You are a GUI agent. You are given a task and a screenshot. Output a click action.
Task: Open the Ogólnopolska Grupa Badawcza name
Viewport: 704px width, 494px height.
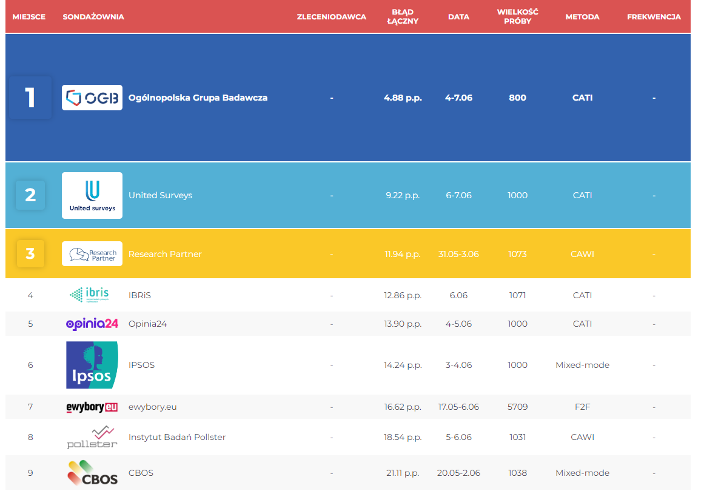pos(198,98)
